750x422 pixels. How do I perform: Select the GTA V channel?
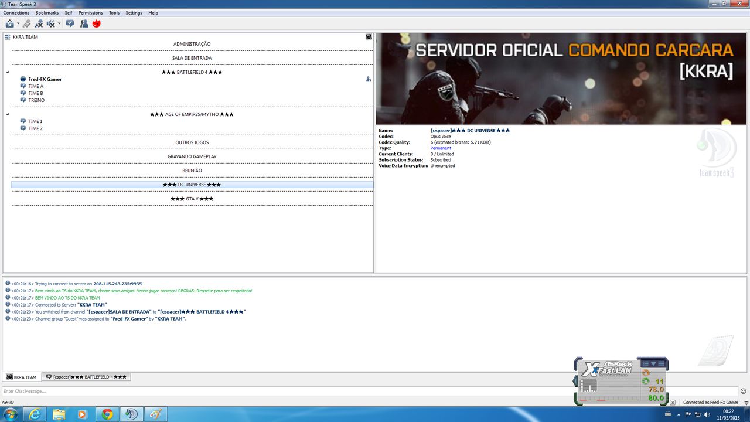pyautogui.click(x=192, y=199)
